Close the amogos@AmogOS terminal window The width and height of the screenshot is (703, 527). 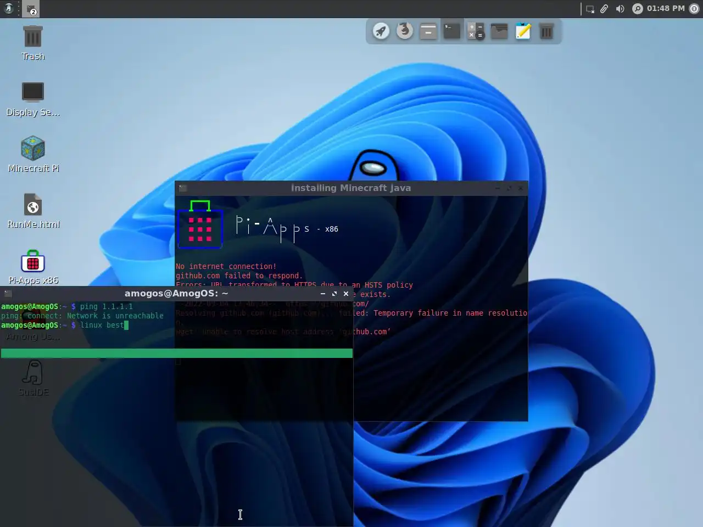coord(346,294)
